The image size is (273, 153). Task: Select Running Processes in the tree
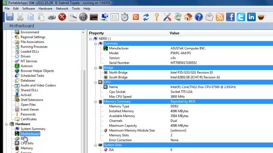[x=34, y=47]
